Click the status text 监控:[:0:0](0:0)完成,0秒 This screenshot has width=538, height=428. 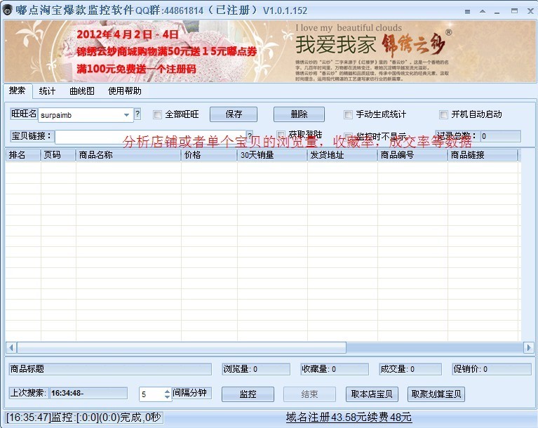(84, 417)
